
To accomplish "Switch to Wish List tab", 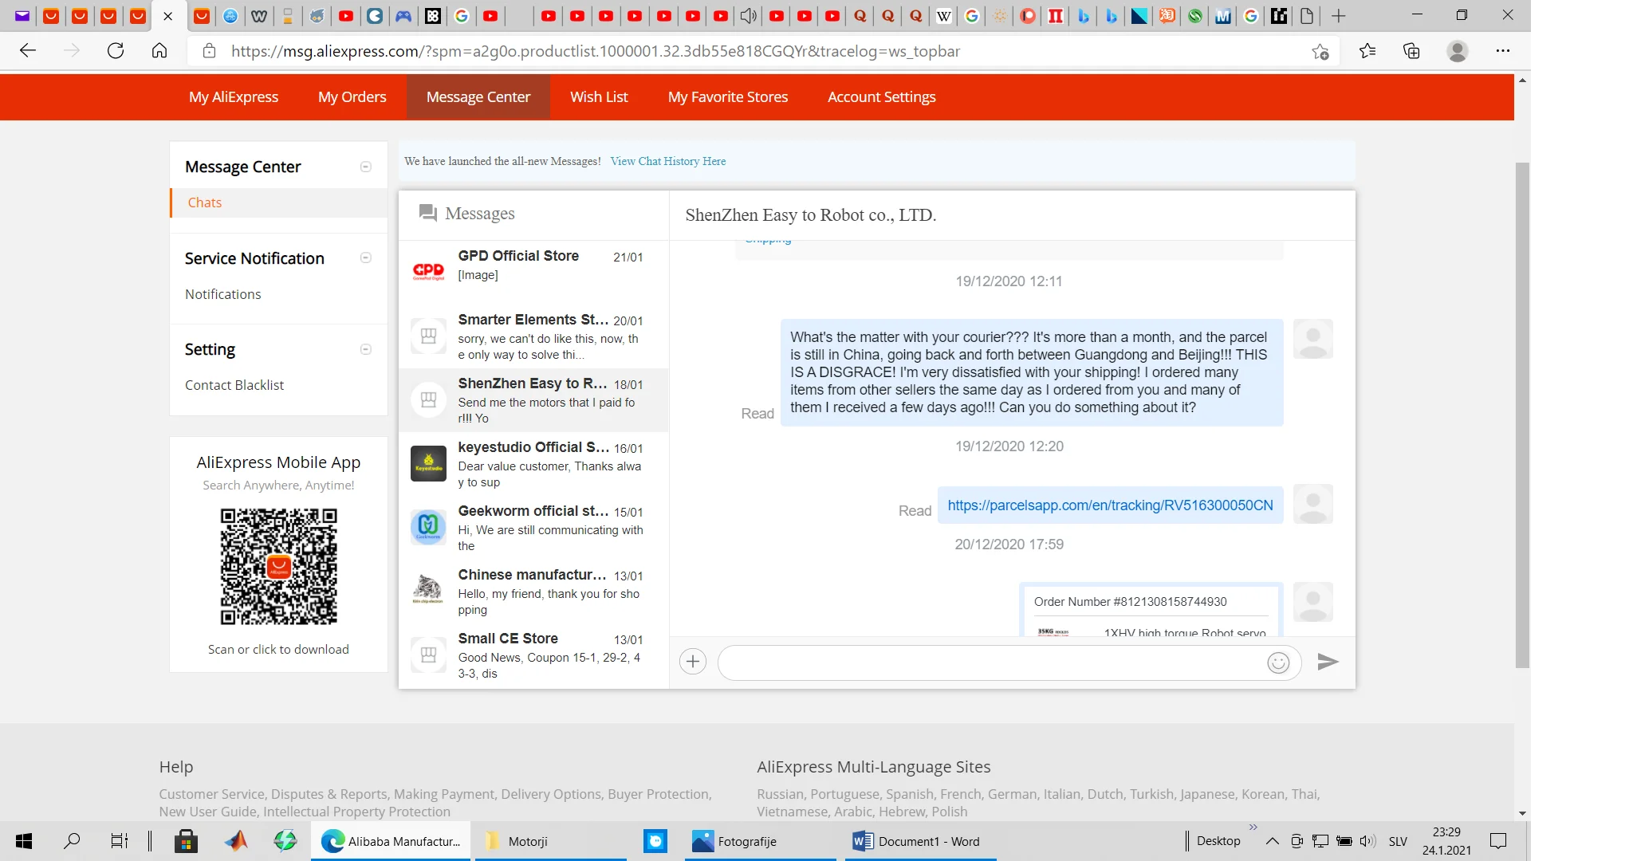I will (599, 96).
